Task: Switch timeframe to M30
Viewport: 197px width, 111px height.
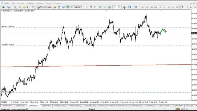Action: tap(155, 7)
